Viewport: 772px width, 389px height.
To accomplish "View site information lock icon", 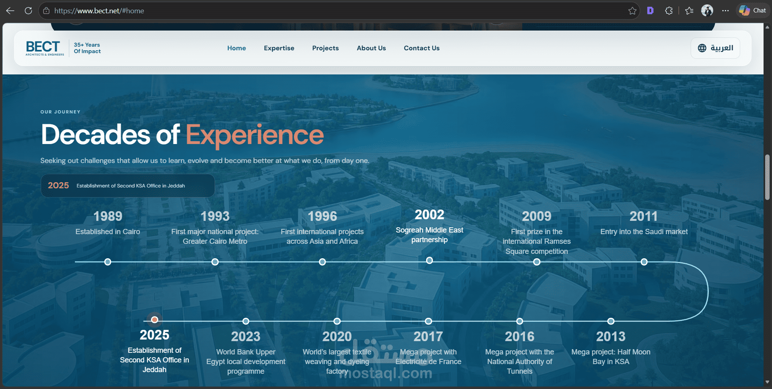I will point(46,11).
